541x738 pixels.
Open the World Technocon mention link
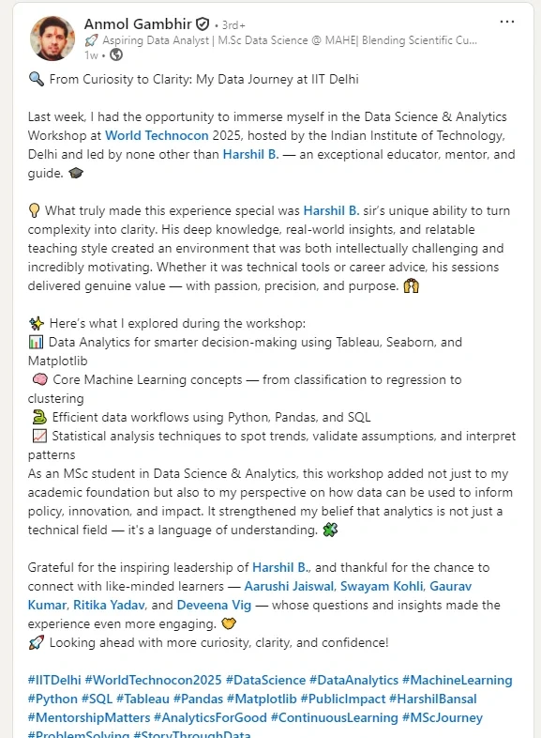point(157,135)
